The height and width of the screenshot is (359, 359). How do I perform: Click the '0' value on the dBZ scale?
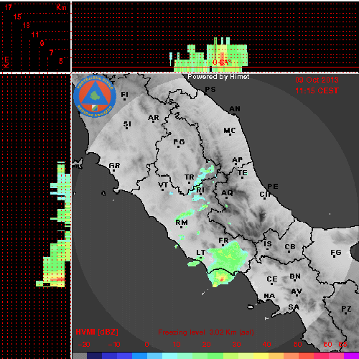pos(146,345)
